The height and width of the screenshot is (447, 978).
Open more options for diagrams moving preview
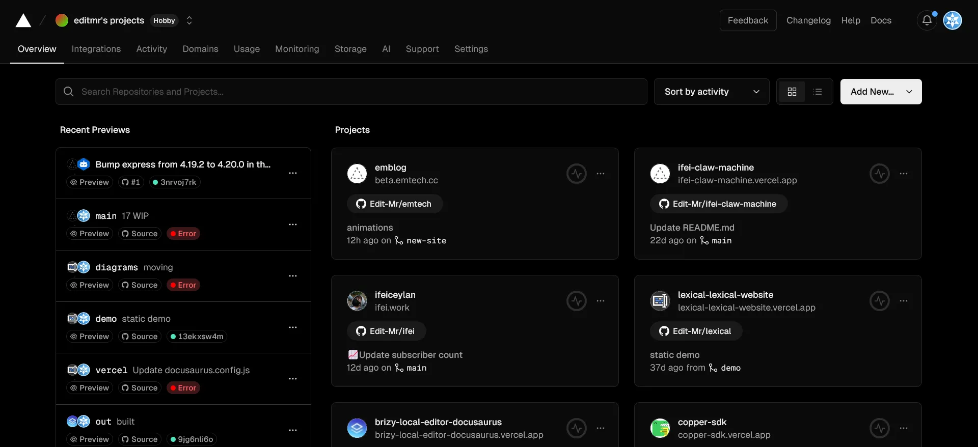point(293,276)
